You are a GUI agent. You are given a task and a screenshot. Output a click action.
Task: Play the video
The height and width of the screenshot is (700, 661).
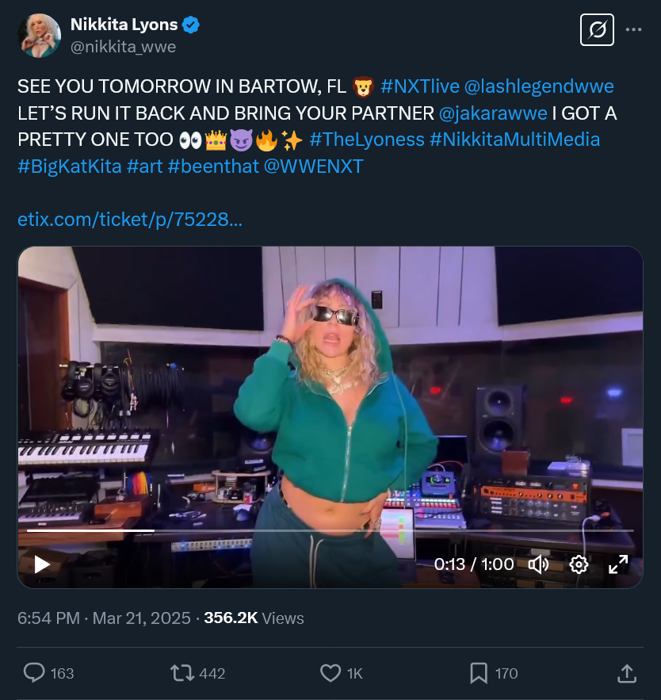(42, 564)
